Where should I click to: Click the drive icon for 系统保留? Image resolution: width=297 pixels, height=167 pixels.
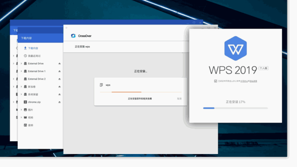[x=25, y=94]
